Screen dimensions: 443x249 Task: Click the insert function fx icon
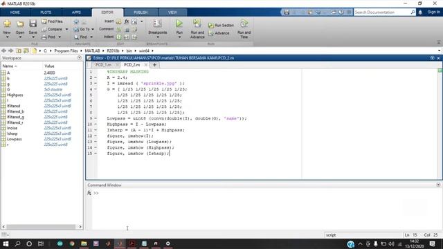point(127,21)
